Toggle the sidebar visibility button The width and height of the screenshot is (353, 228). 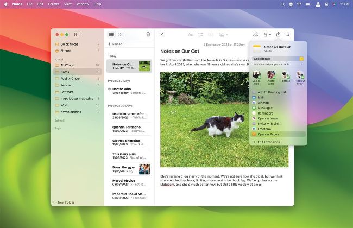point(77,34)
